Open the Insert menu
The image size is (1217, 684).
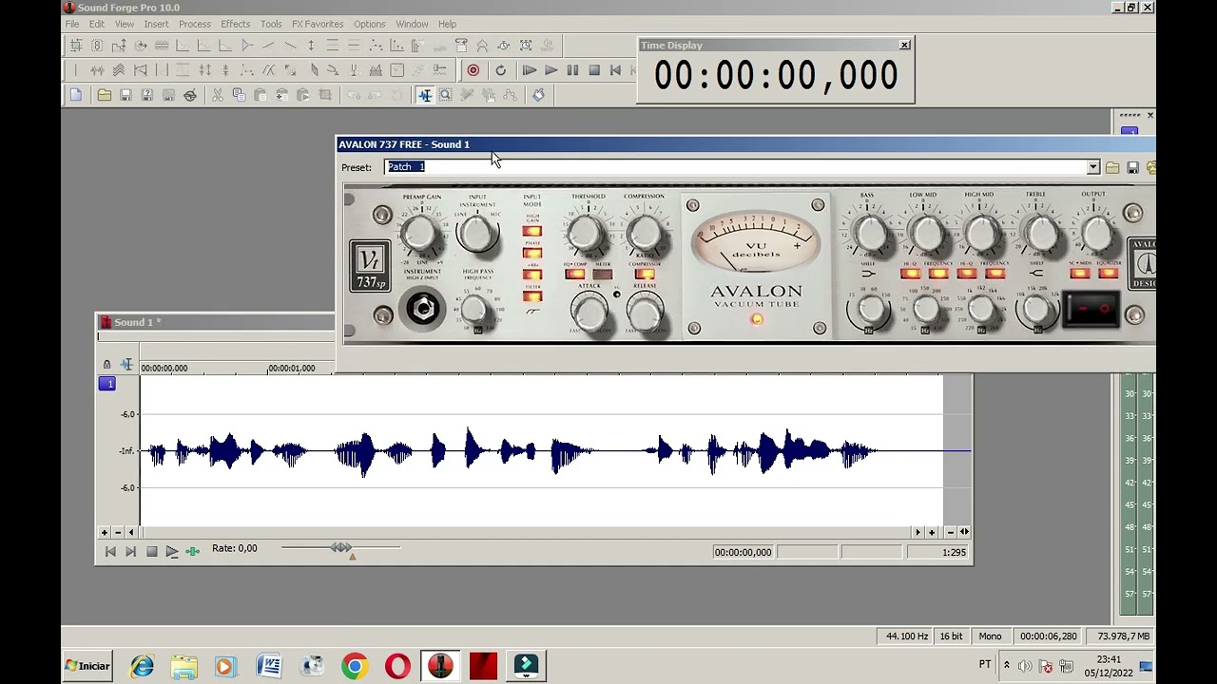pos(156,24)
